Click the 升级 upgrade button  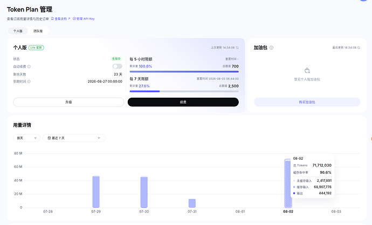coord(68,102)
